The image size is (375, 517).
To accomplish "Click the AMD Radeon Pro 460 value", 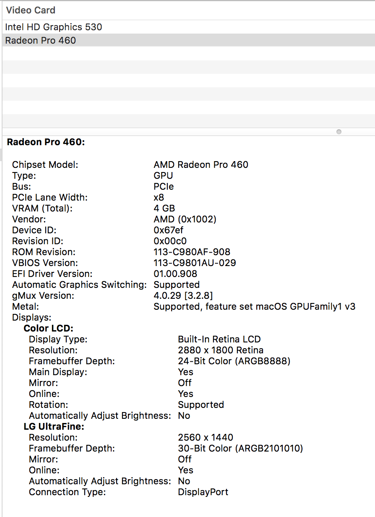I will coord(201,164).
